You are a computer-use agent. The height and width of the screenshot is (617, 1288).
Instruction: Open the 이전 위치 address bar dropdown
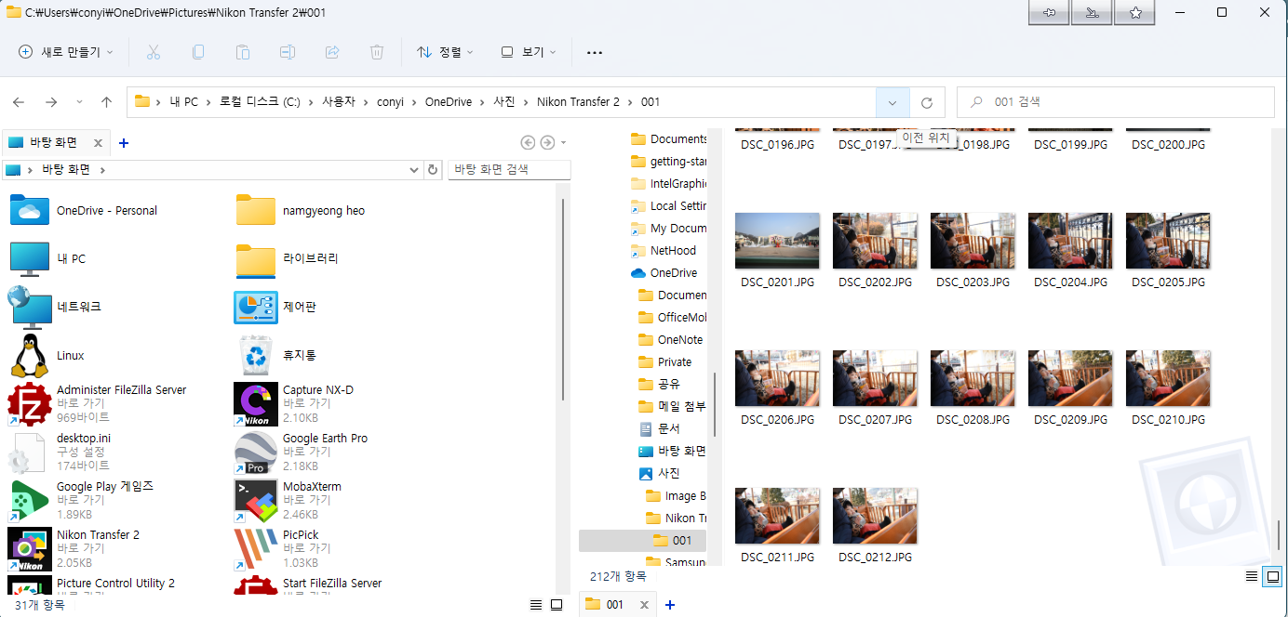coord(892,102)
